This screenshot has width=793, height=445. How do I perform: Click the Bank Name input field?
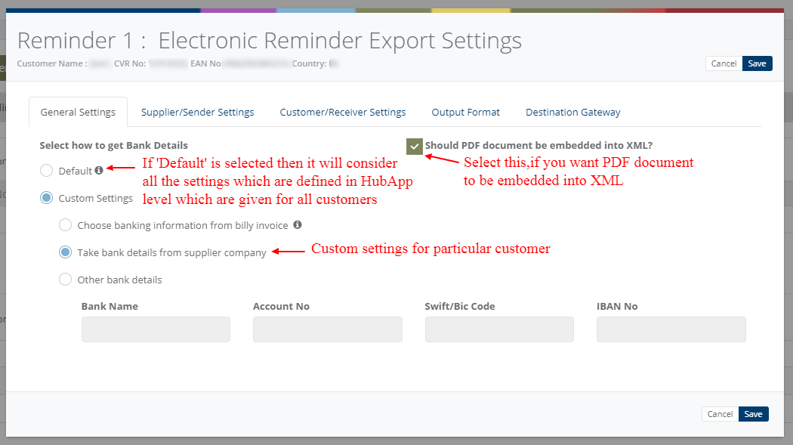[x=156, y=329]
